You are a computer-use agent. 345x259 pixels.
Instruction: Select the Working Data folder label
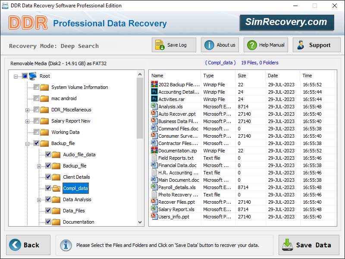pos(66,132)
